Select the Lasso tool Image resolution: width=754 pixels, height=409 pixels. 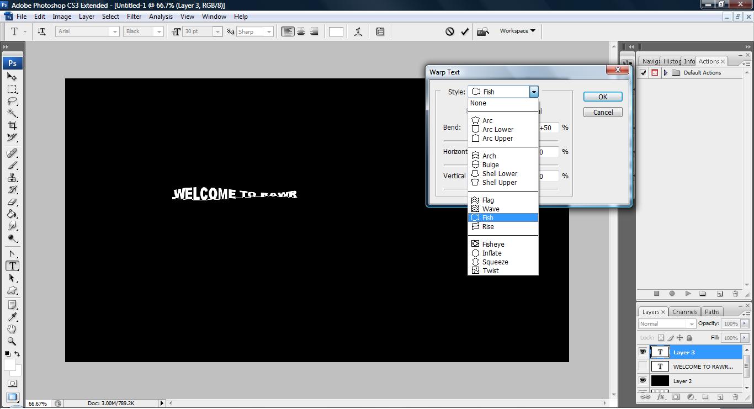12,102
